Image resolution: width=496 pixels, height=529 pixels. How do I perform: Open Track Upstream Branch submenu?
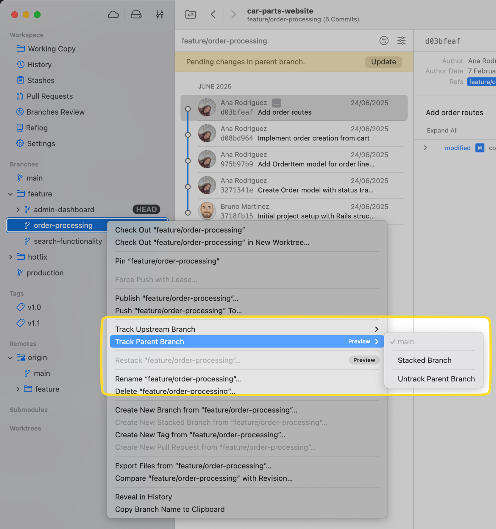pos(246,329)
